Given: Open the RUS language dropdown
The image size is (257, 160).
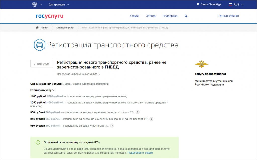Looking at the screenshot, I should [x=236, y=4].
